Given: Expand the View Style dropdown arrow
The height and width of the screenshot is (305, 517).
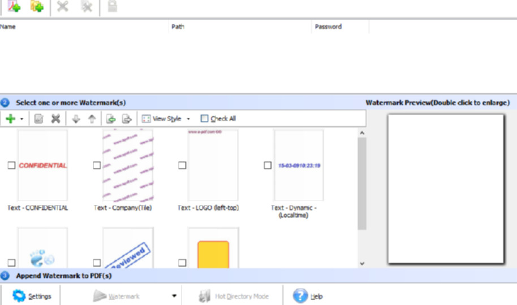Looking at the screenshot, I should click(x=188, y=119).
